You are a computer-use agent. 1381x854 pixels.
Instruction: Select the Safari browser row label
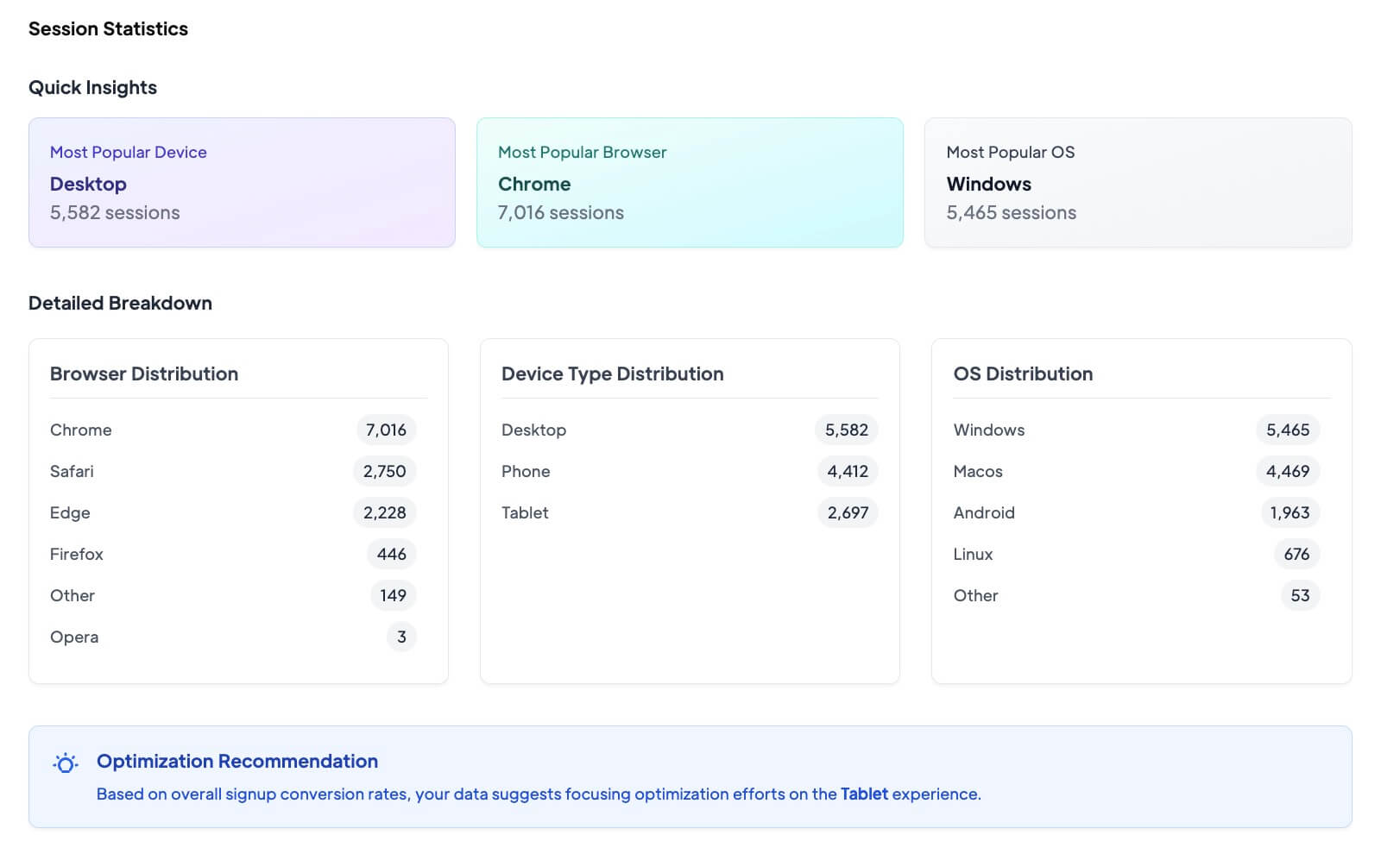tap(72, 471)
